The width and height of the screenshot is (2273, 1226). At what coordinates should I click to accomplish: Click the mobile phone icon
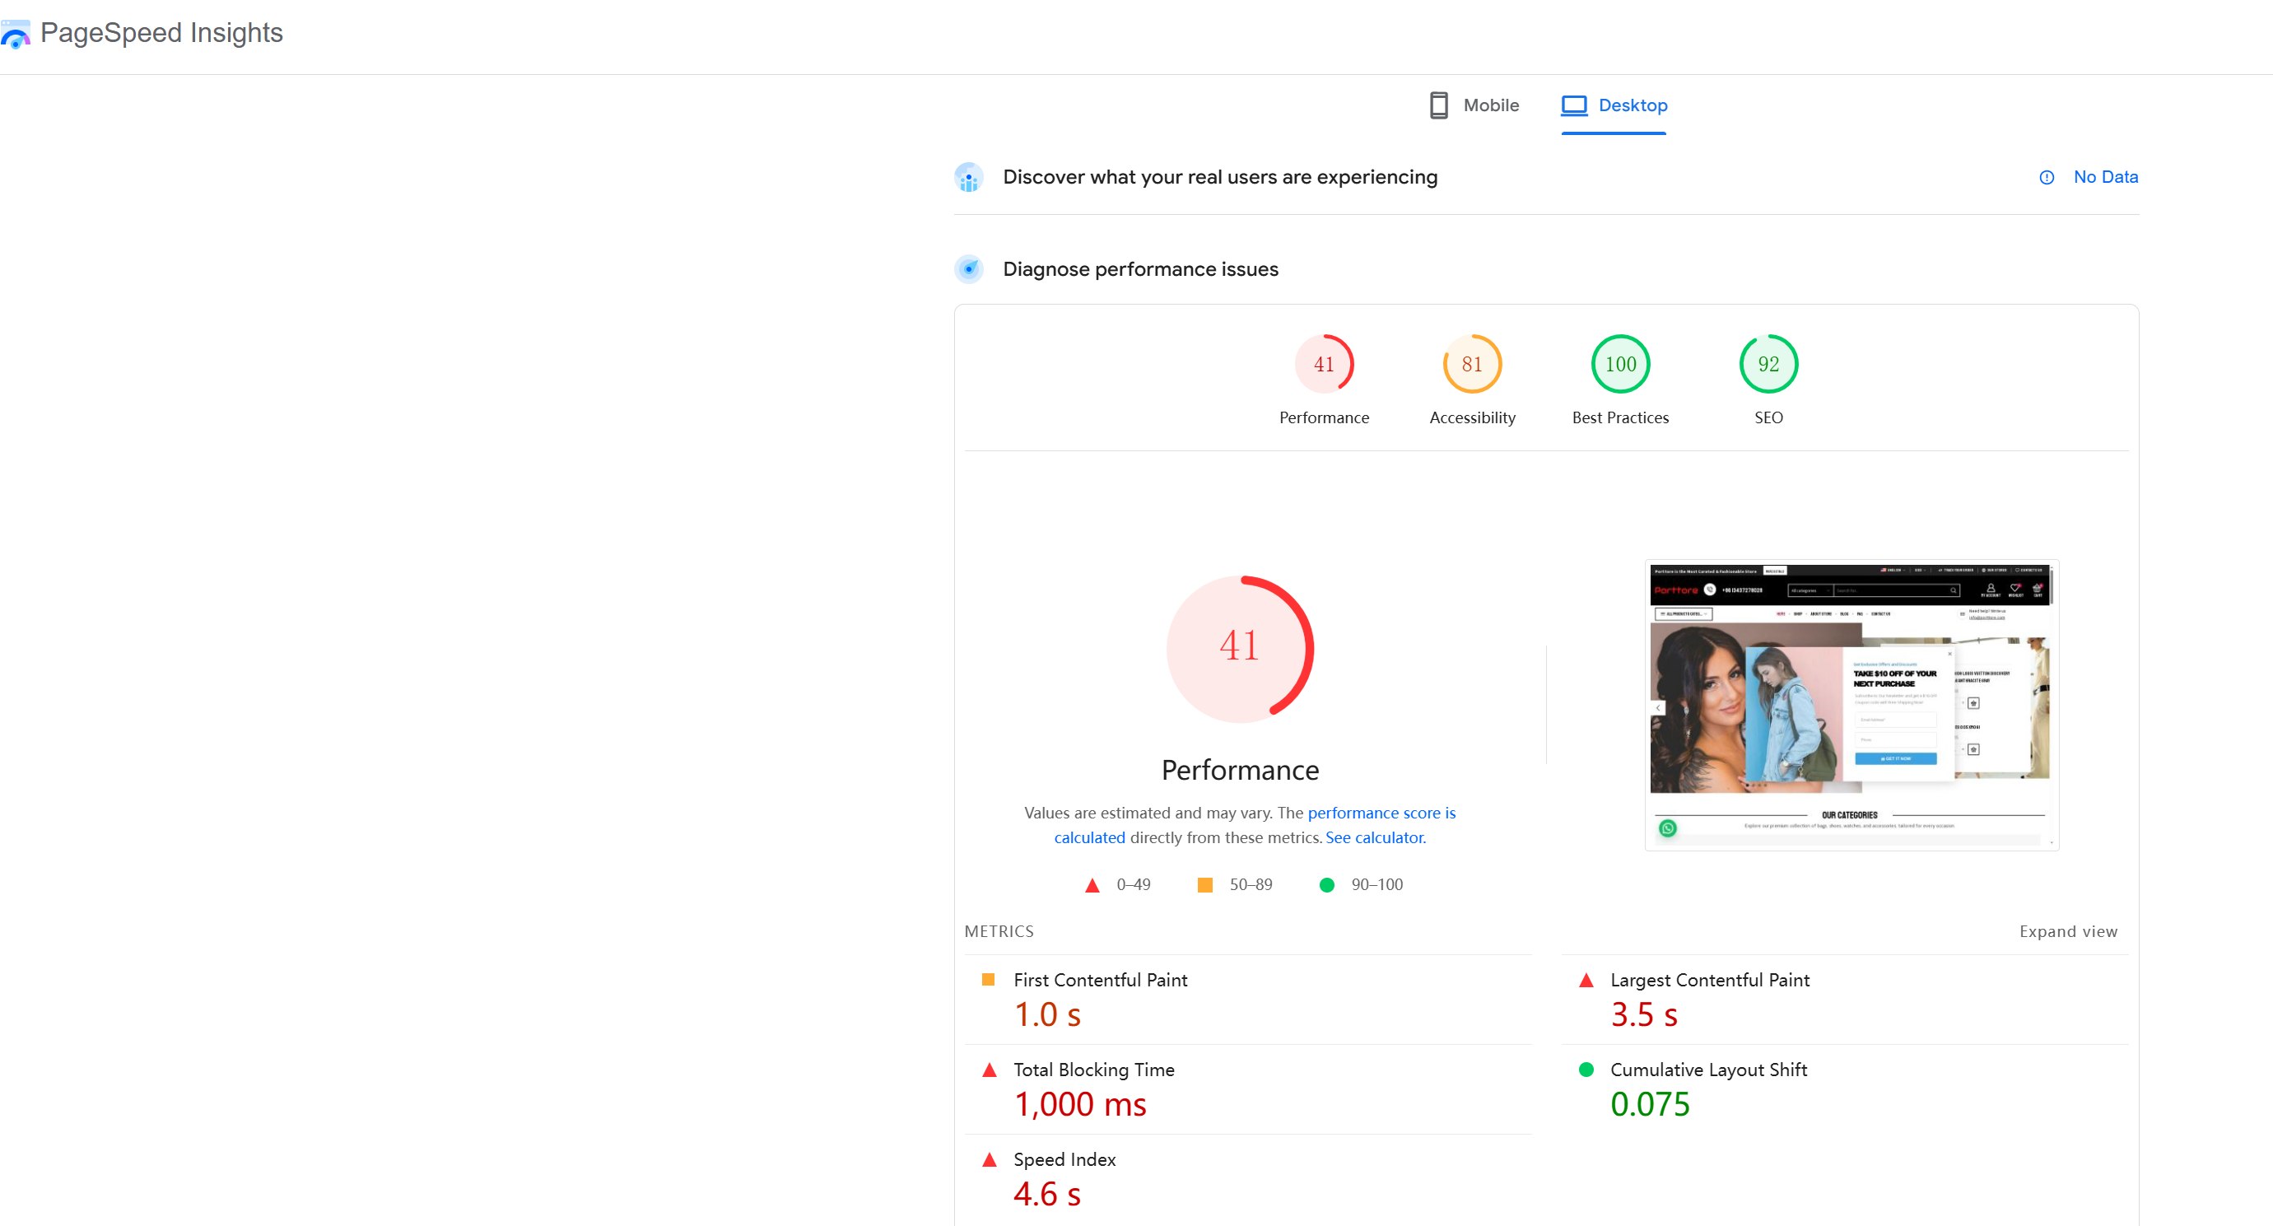point(1438,105)
